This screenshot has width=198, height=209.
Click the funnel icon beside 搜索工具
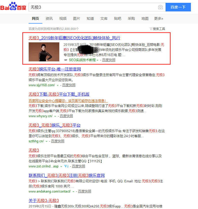pos(151,29)
